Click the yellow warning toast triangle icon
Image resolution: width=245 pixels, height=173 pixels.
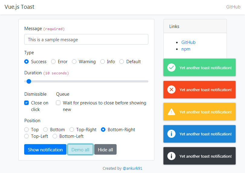click(171, 112)
